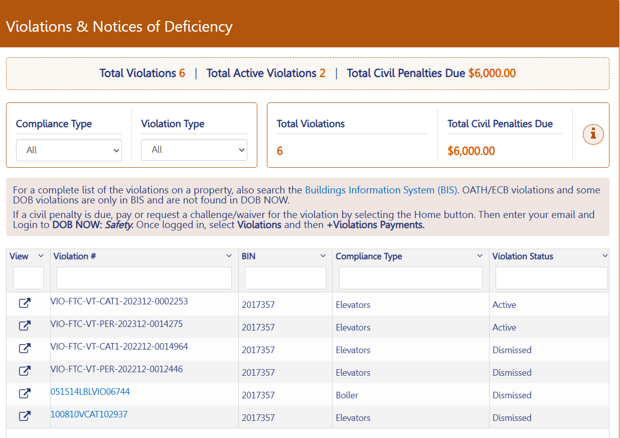Open the Violation # column menu chevron

pyautogui.click(x=229, y=256)
